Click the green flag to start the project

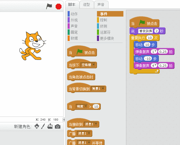click(x=49, y=6)
